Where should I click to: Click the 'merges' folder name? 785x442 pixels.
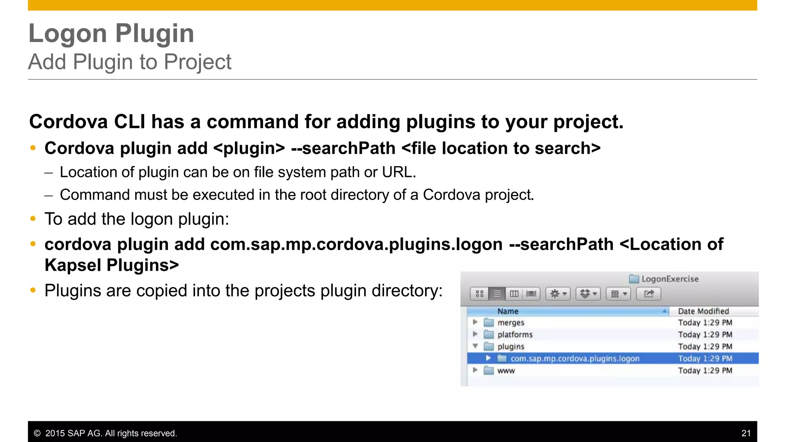click(x=511, y=323)
